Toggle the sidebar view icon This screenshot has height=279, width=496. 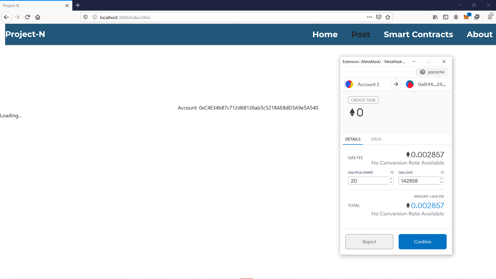point(446,17)
